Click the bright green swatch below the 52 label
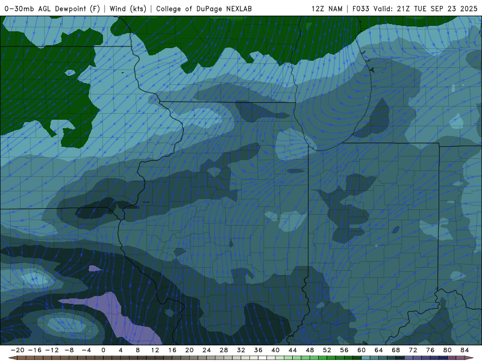 pos(323,358)
